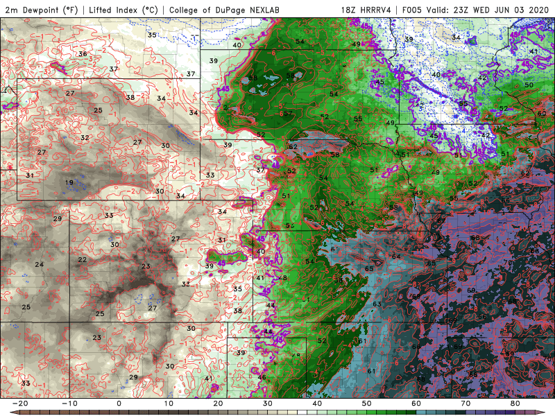This screenshot has height=416, width=555.
Task: Click the 46 dewpoint value on the map
Action: coord(262,377)
